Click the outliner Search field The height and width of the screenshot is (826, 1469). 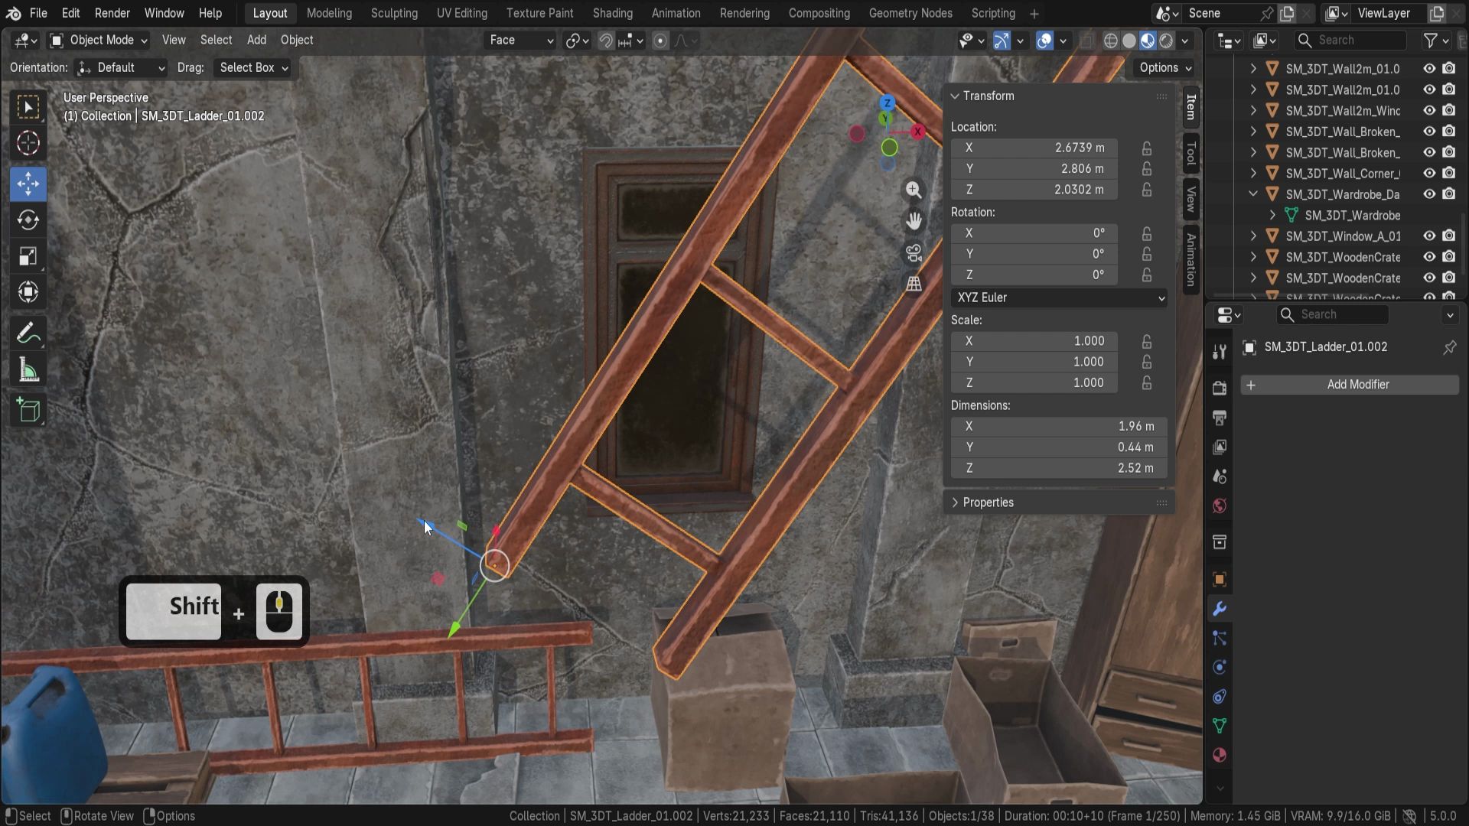[x=1350, y=41]
